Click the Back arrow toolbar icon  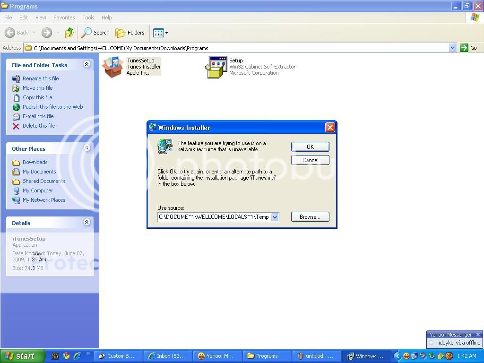click(x=10, y=33)
